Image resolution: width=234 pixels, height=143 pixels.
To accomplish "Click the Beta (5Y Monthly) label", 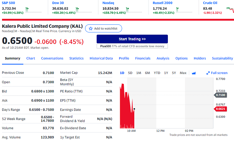I will [x=67, y=82].
